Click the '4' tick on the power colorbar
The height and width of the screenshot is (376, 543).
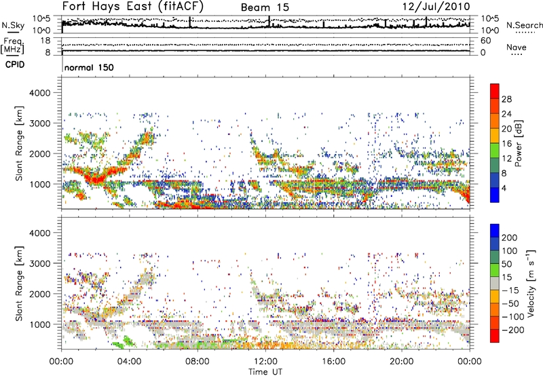click(504, 188)
